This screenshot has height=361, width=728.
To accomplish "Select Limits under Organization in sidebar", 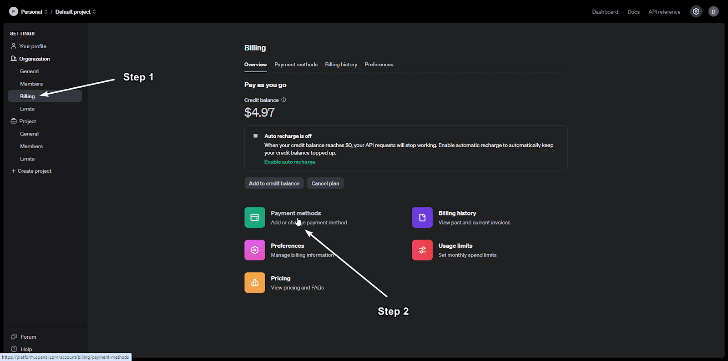I will (x=27, y=109).
